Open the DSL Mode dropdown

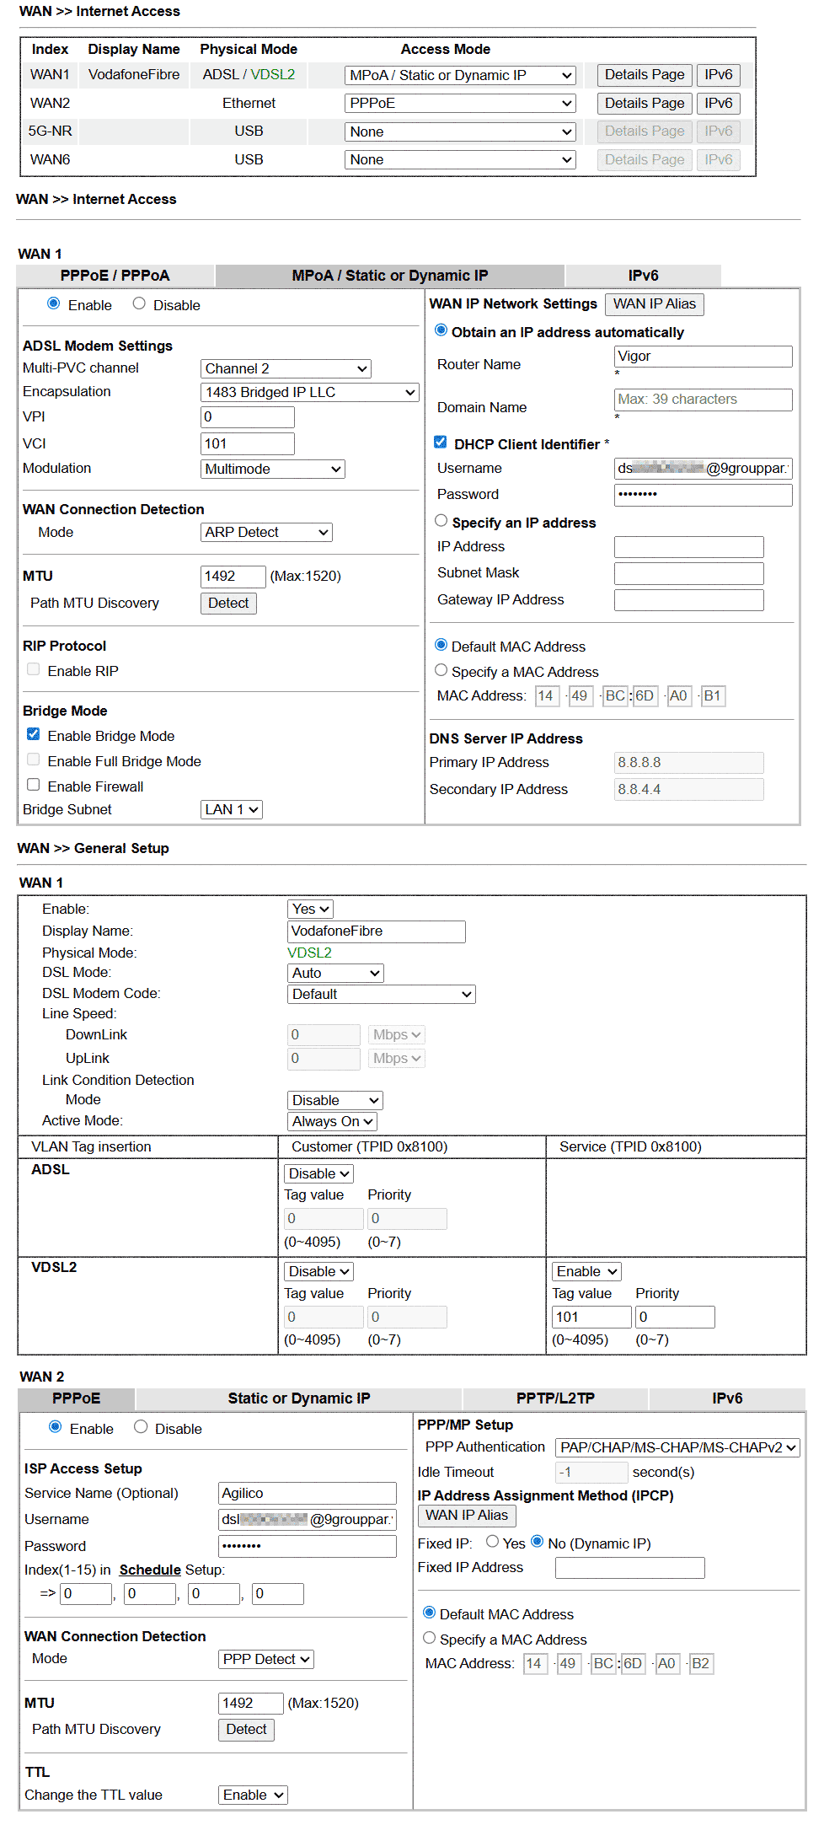tap(335, 973)
